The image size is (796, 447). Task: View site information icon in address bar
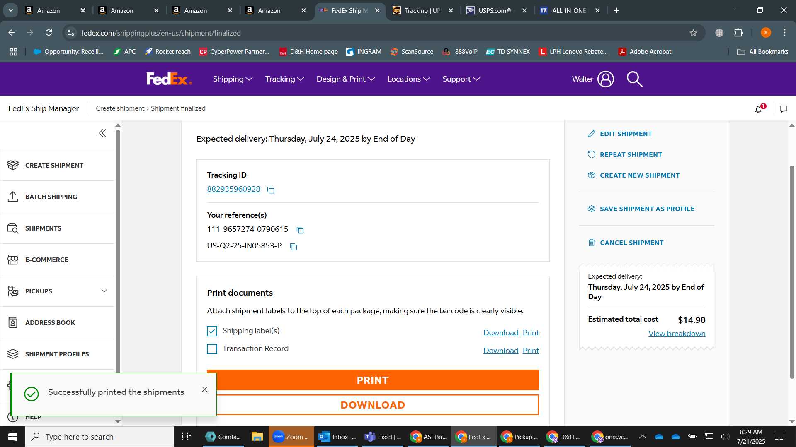coord(71,33)
